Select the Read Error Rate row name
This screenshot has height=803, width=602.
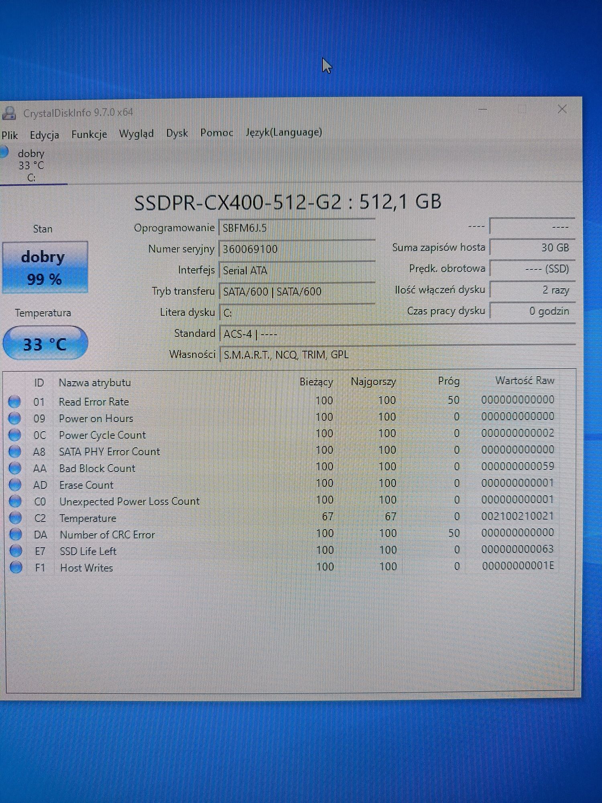(x=94, y=401)
